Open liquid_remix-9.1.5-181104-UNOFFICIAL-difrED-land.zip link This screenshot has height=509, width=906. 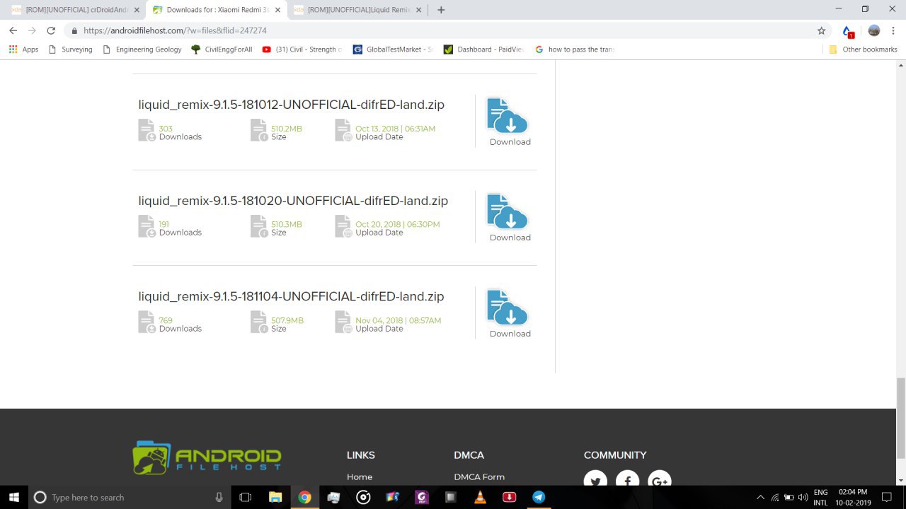coord(291,296)
